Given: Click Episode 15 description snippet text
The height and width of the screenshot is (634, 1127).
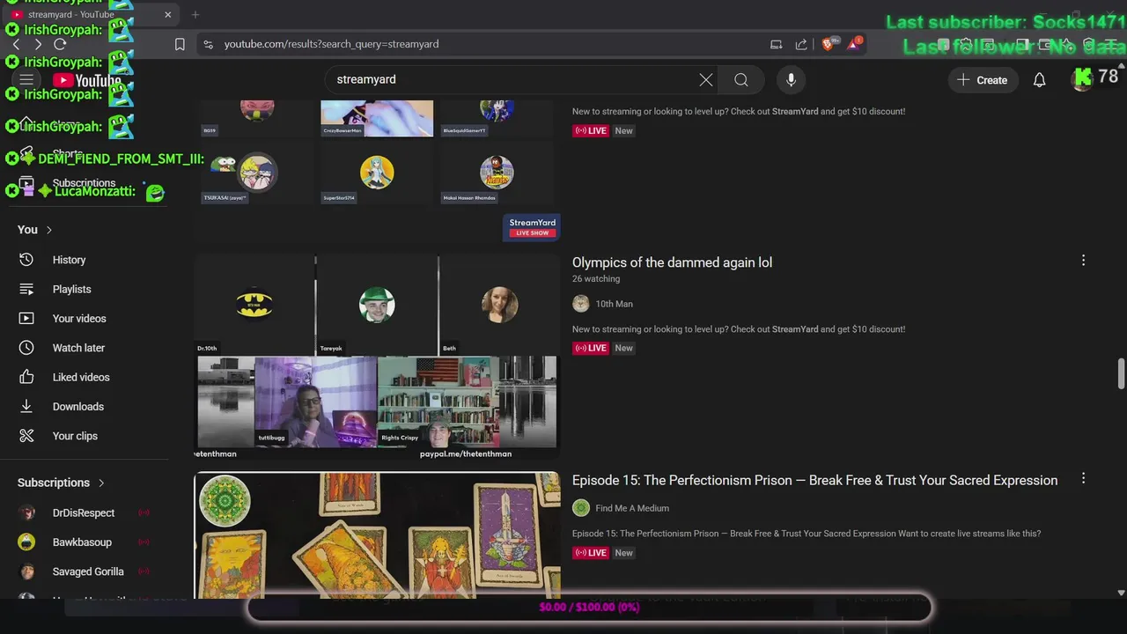Looking at the screenshot, I should [807, 534].
